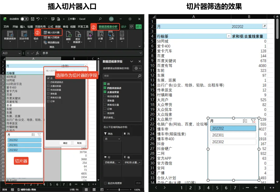This screenshot has width=280, height=192.
Task: Open the 活动字段 ribbon group icon
Action: (x=24, y=34)
